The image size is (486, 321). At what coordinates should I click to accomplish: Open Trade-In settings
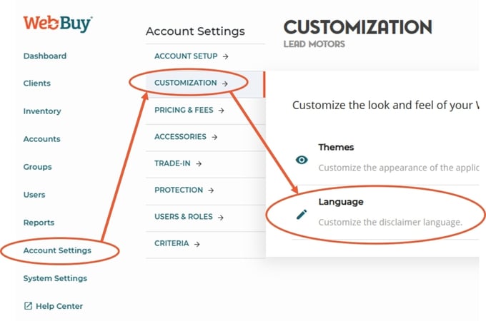coord(178,163)
